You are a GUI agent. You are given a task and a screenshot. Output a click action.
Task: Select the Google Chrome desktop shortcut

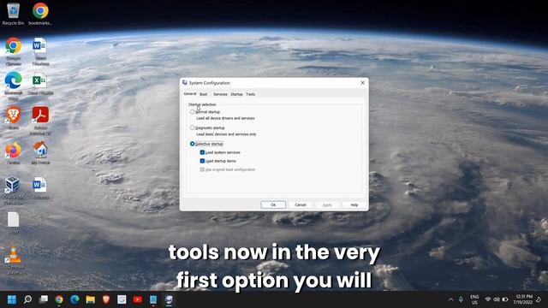(14, 51)
